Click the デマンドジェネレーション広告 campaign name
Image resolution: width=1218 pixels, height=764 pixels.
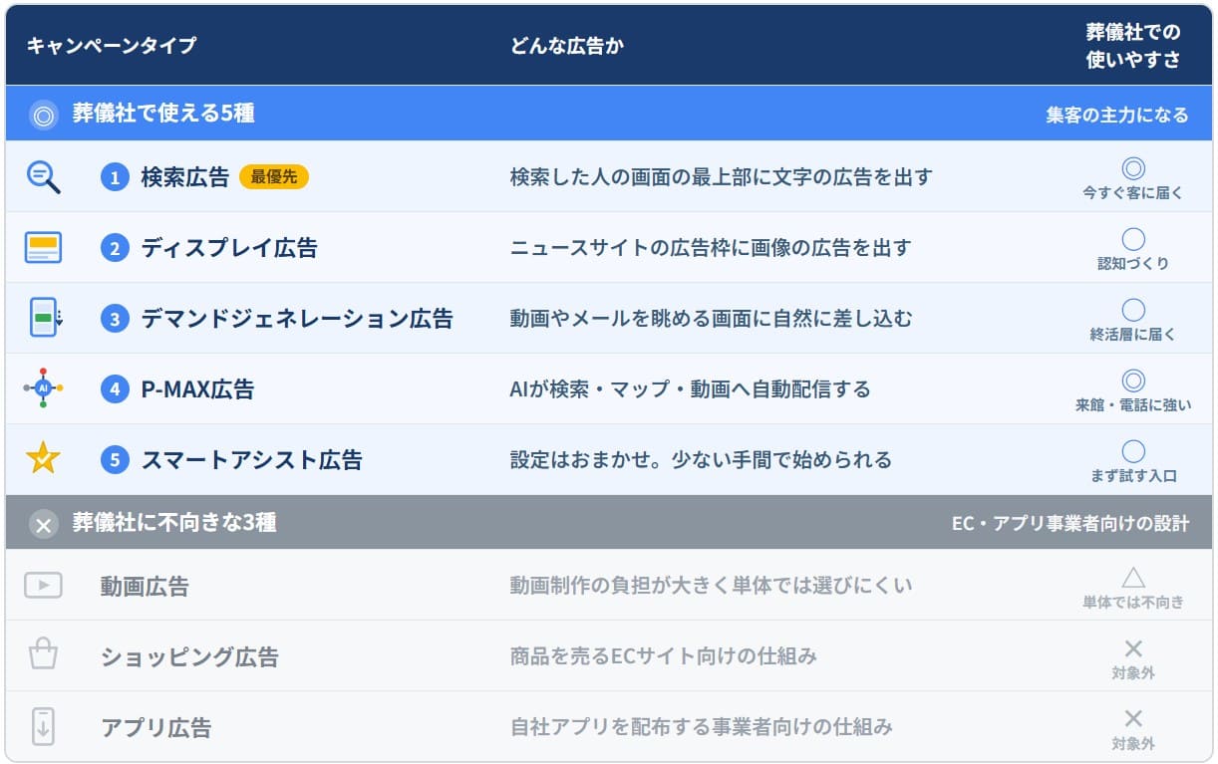(297, 319)
